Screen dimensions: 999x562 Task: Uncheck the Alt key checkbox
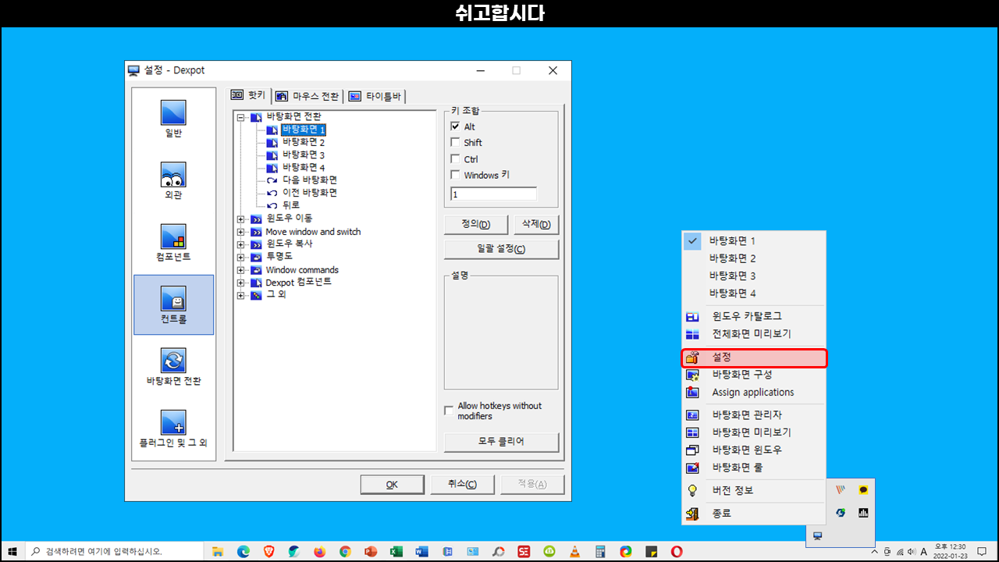coord(456,126)
